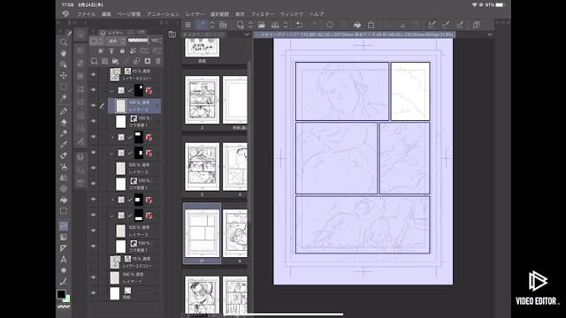566x318 pixels.
Task: Check the lock box for 用紙 layer
Action: tap(103, 293)
